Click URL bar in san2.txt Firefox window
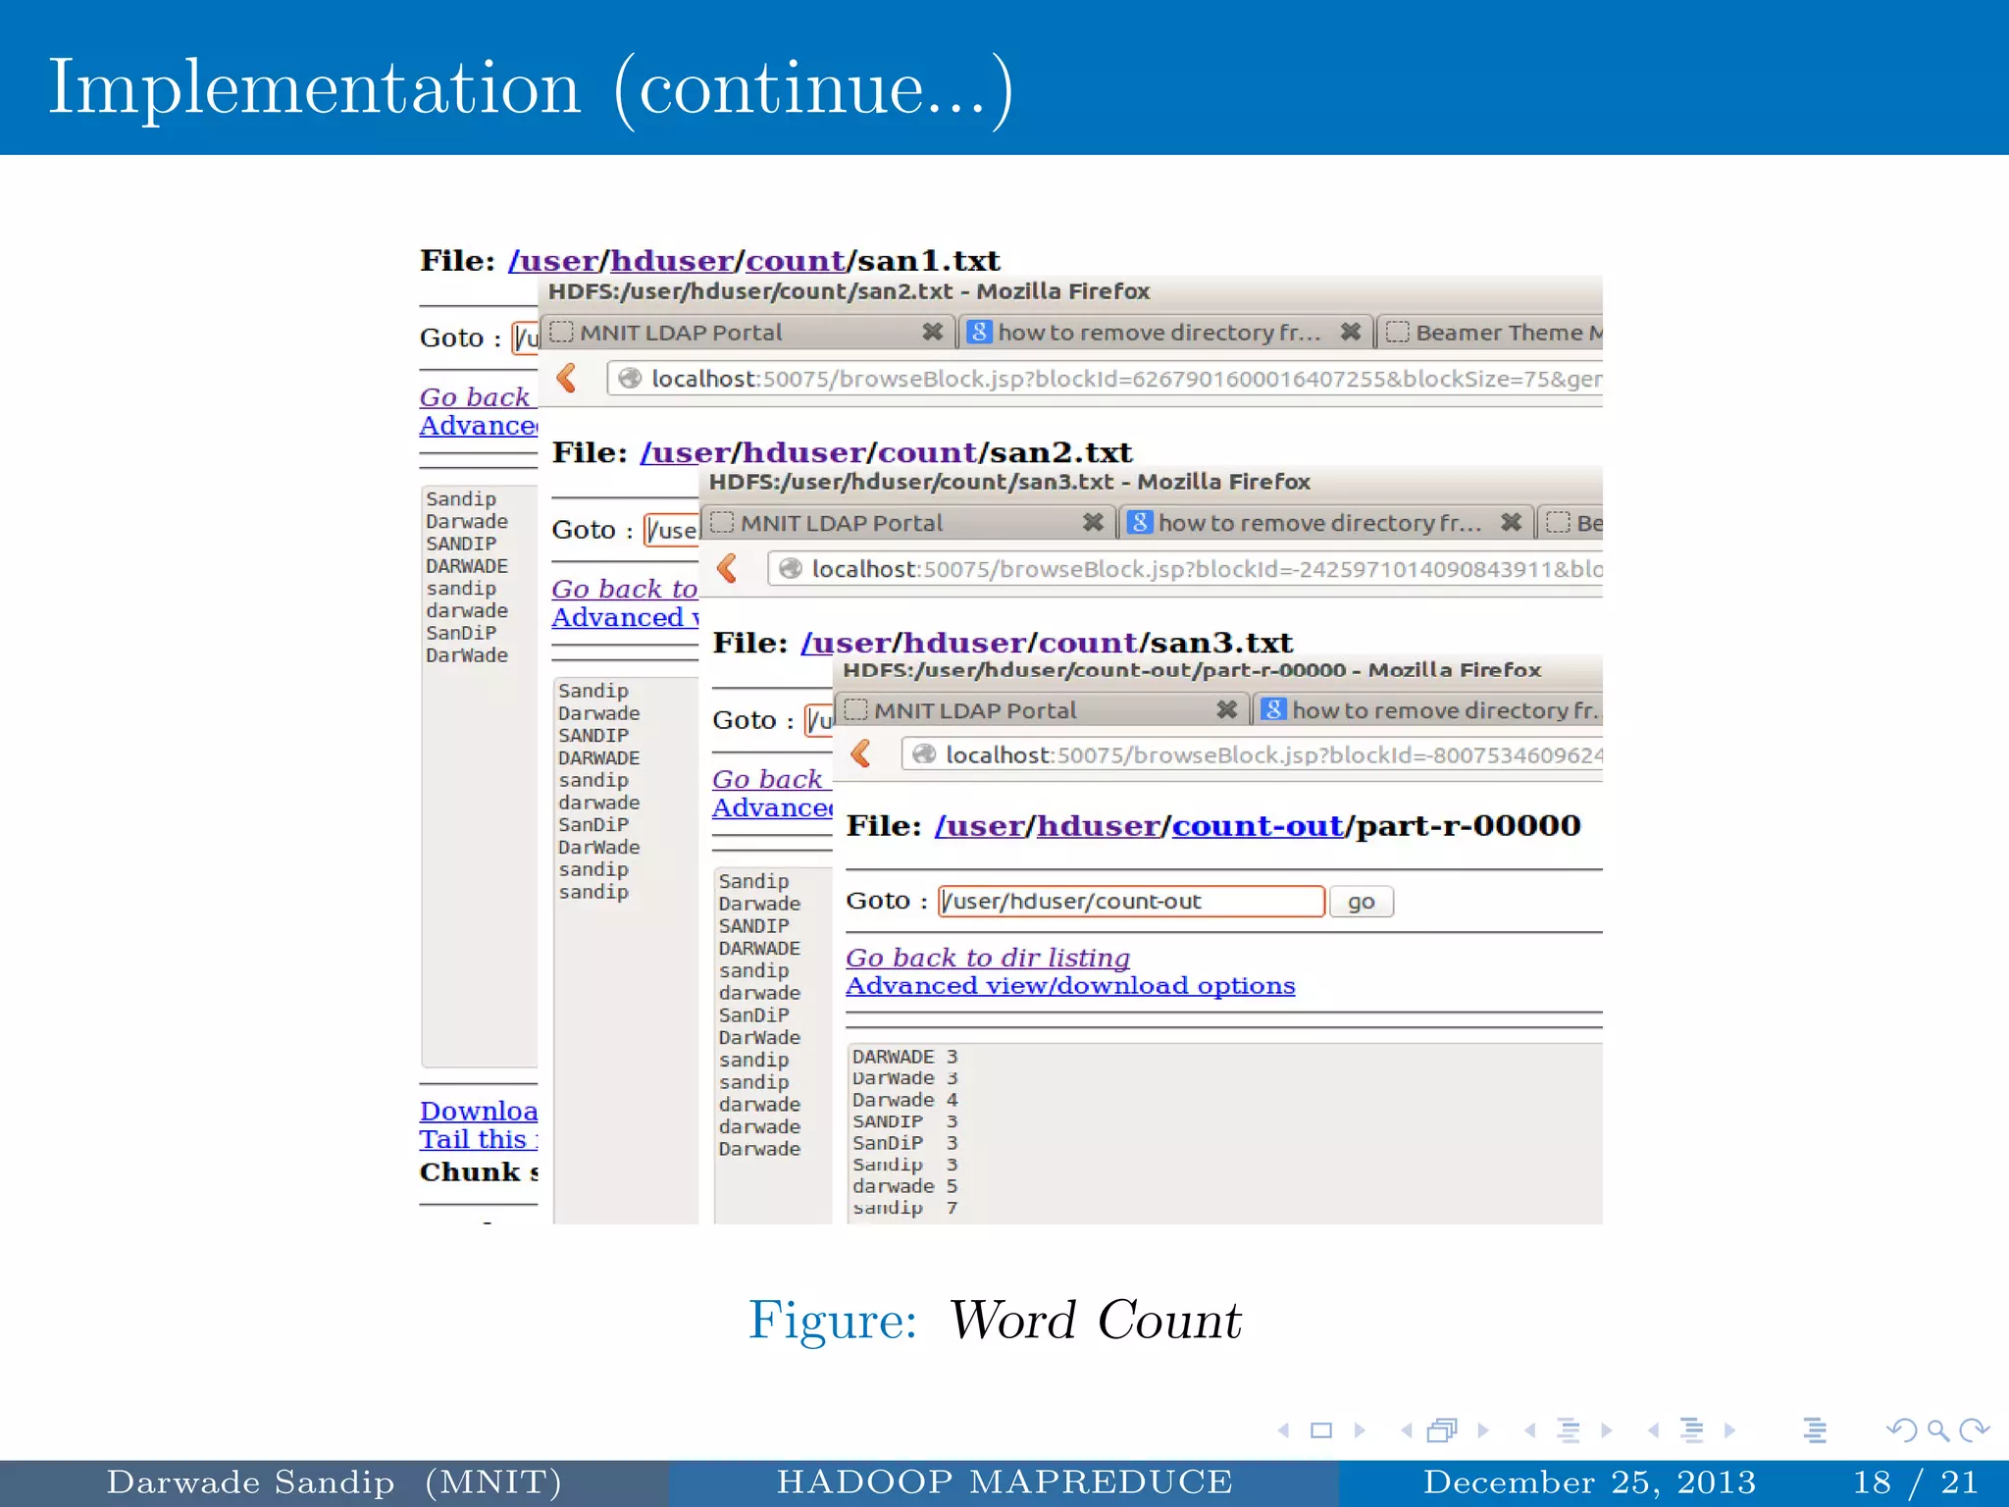 (x=1105, y=379)
